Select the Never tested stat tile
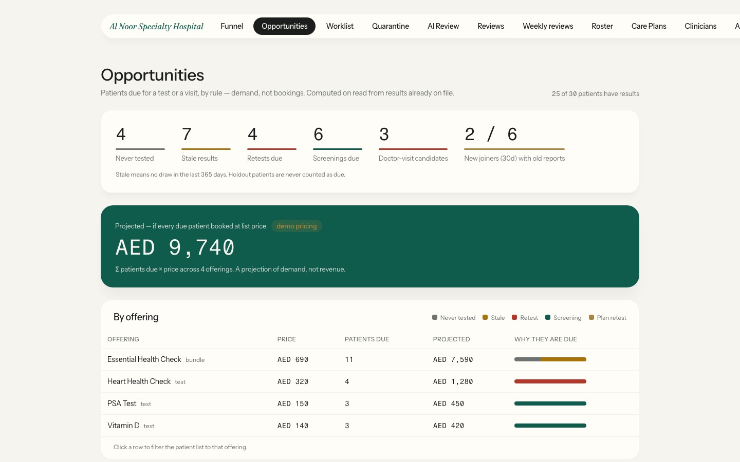 point(140,144)
